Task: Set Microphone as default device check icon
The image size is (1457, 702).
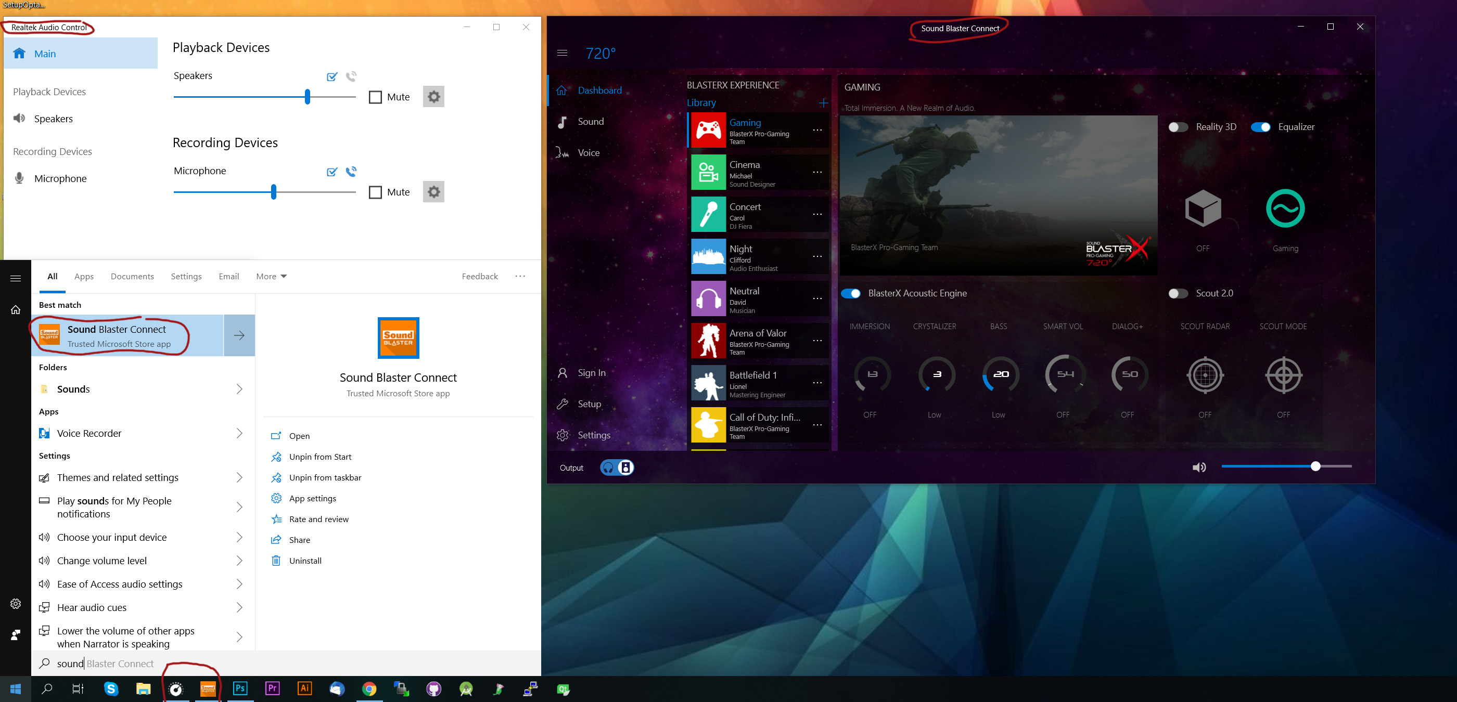Action: coord(332,171)
